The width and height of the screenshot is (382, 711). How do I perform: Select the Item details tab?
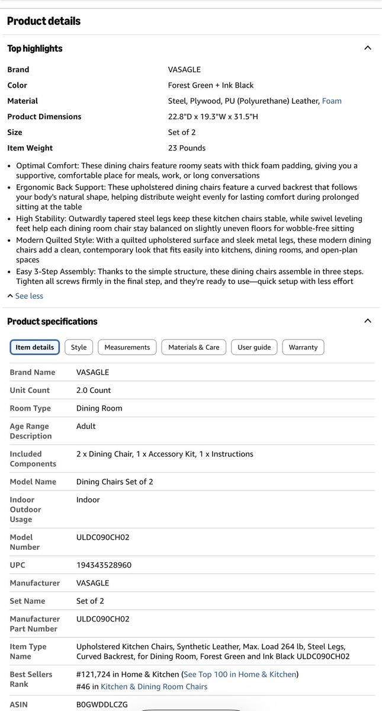click(x=35, y=347)
